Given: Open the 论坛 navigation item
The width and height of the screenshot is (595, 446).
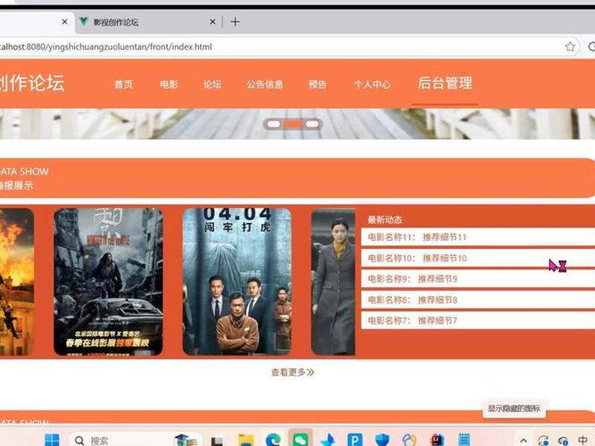Looking at the screenshot, I should click(212, 84).
